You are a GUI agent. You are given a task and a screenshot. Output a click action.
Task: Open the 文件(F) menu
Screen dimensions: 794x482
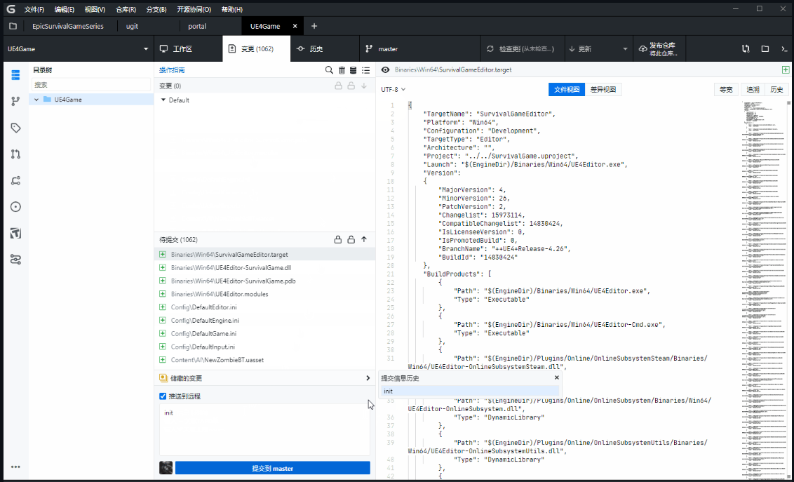click(x=34, y=10)
